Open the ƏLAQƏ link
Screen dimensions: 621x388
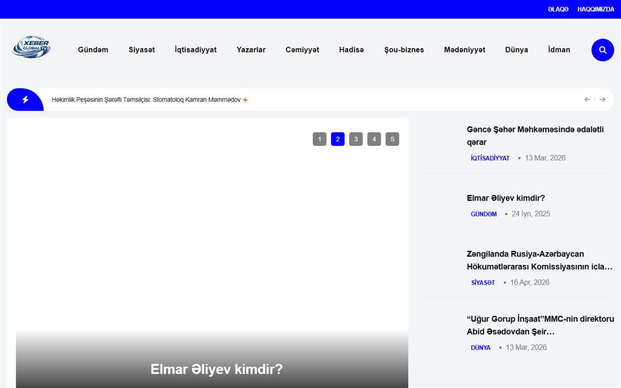click(x=558, y=9)
